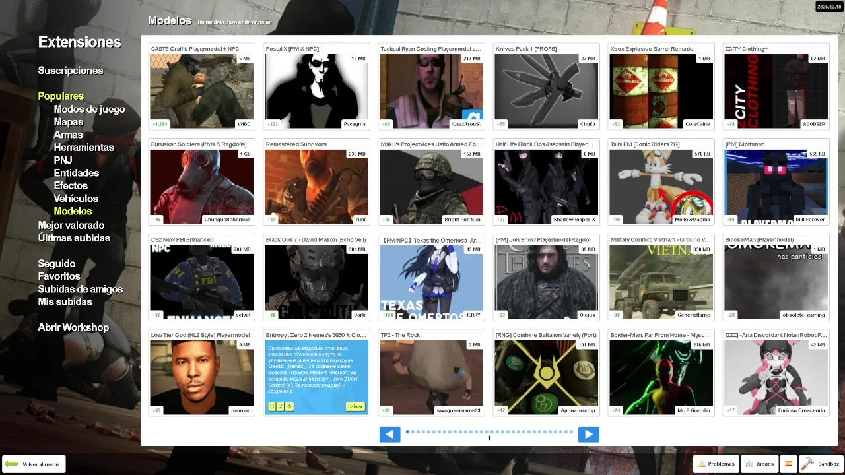
Task: Click the Modelos page title
Action: (x=170, y=21)
